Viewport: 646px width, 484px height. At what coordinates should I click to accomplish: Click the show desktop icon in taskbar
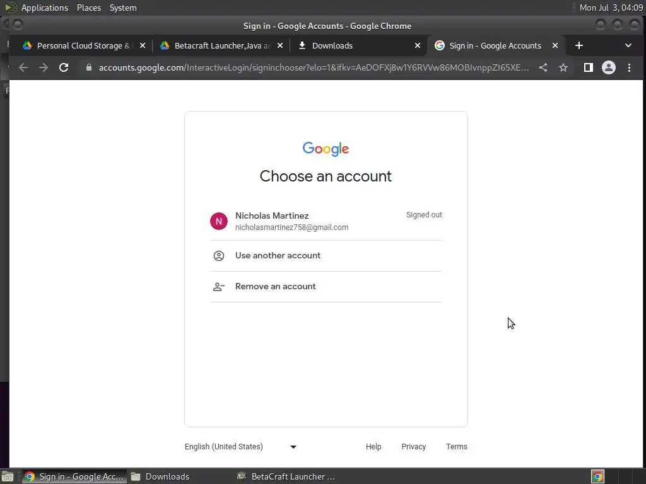pyautogui.click(x=8, y=477)
